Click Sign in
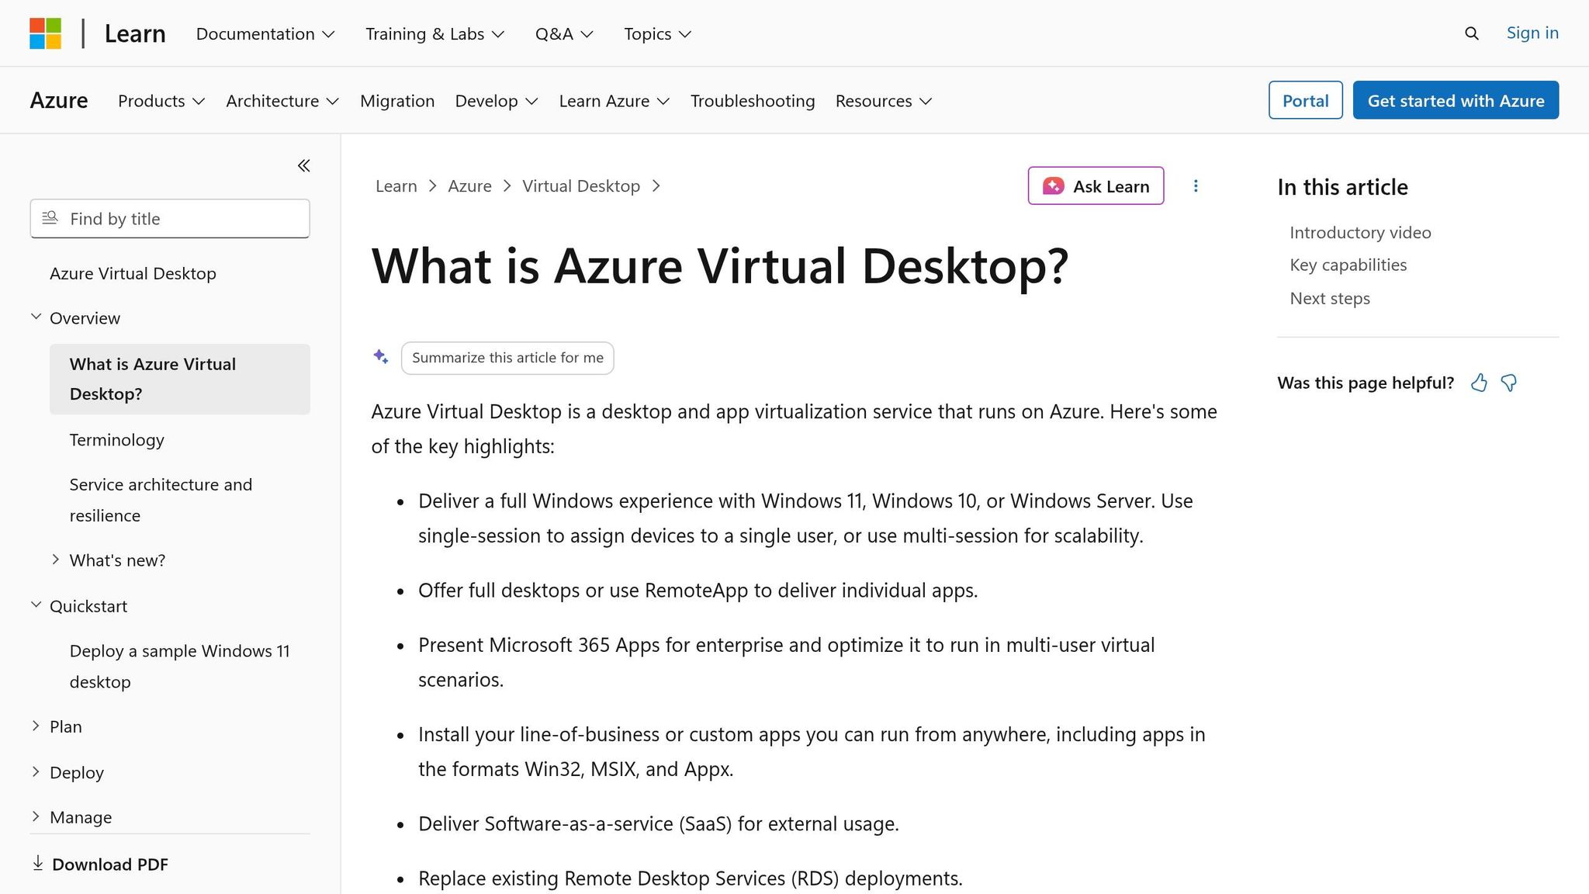Screen dimensions: 1589x894 1532,33
